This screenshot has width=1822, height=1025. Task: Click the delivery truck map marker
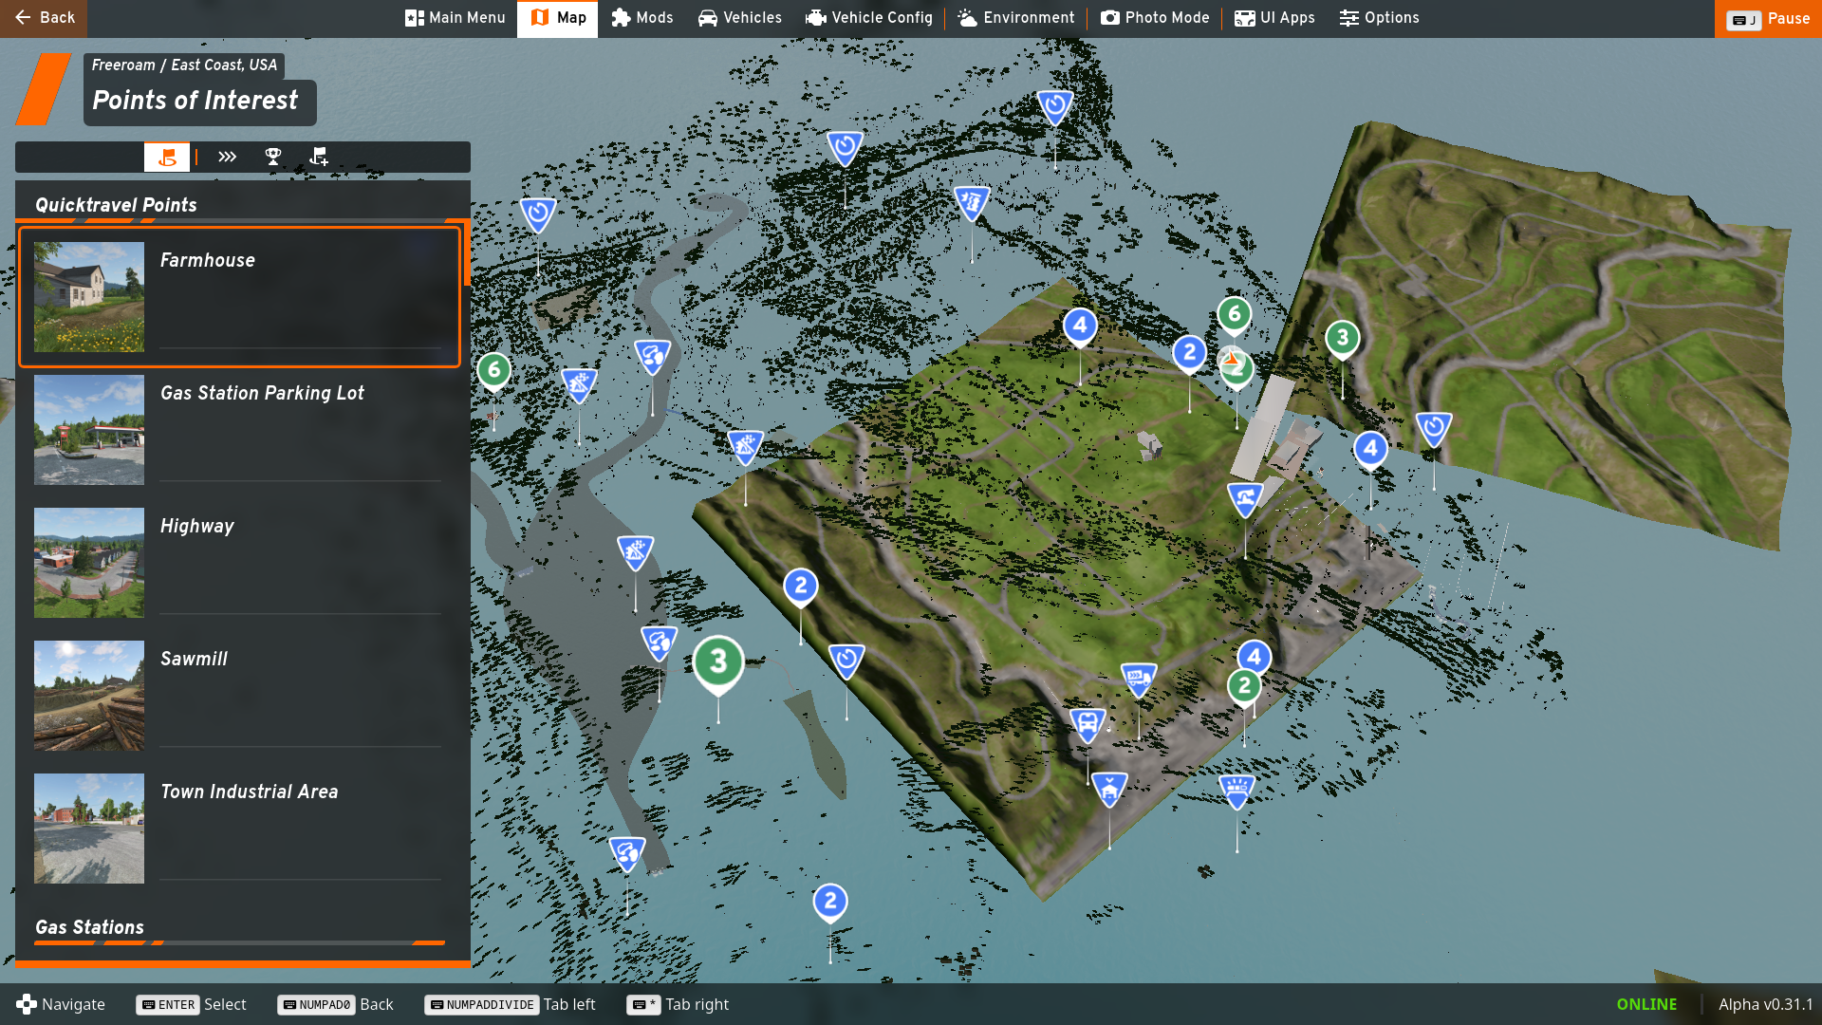pos(1138,678)
